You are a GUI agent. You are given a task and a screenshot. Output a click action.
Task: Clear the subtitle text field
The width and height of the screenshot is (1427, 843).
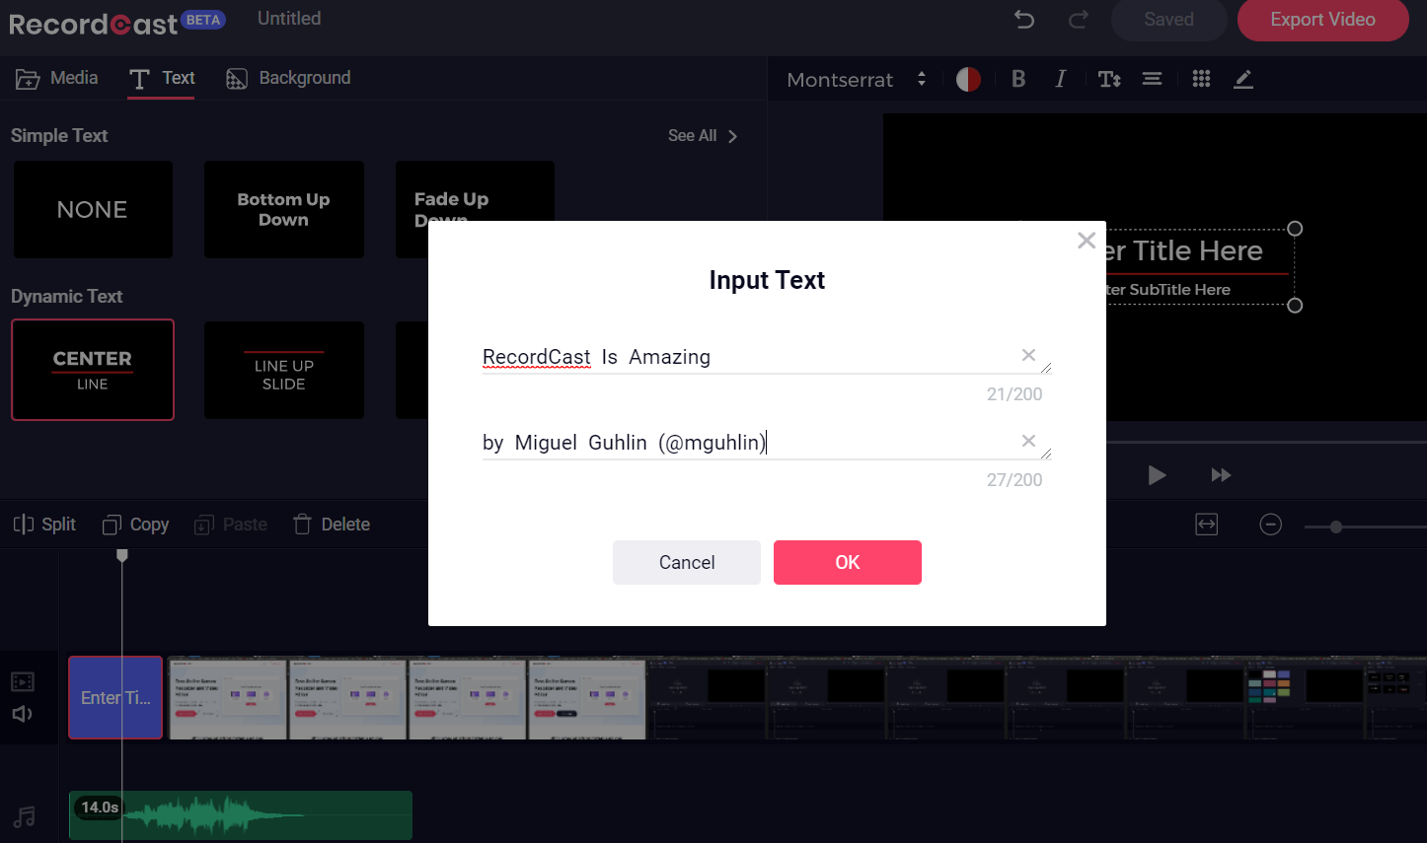(x=1028, y=441)
